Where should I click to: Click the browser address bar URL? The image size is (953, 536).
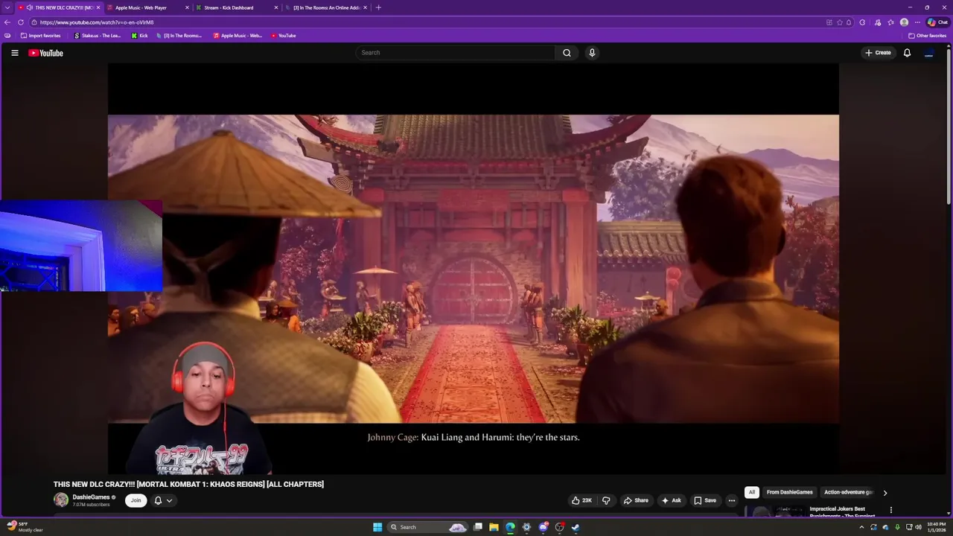[x=97, y=22]
